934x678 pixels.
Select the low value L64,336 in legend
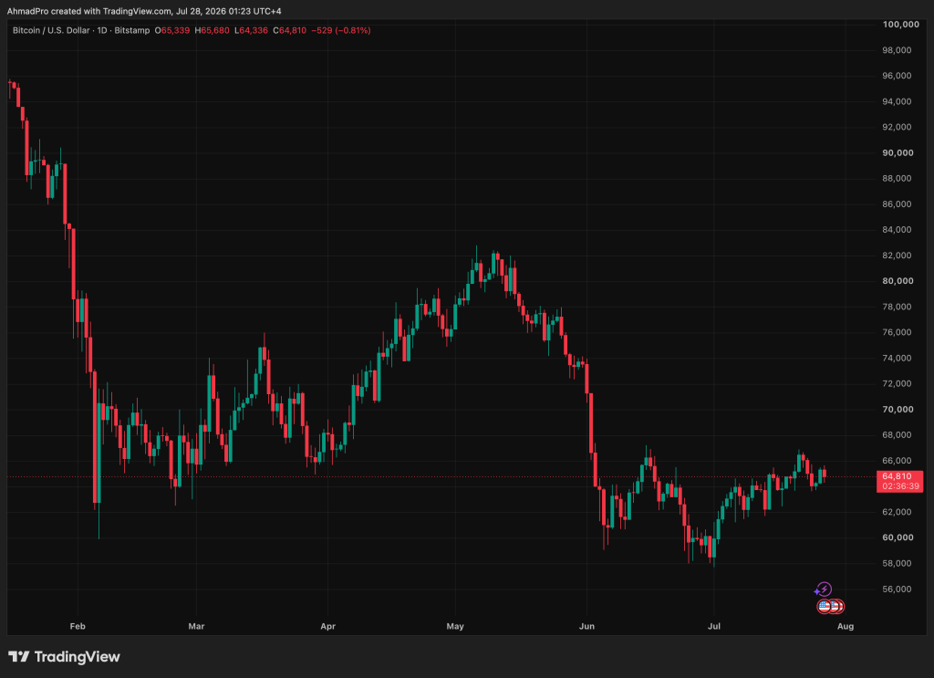click(251, 30)
